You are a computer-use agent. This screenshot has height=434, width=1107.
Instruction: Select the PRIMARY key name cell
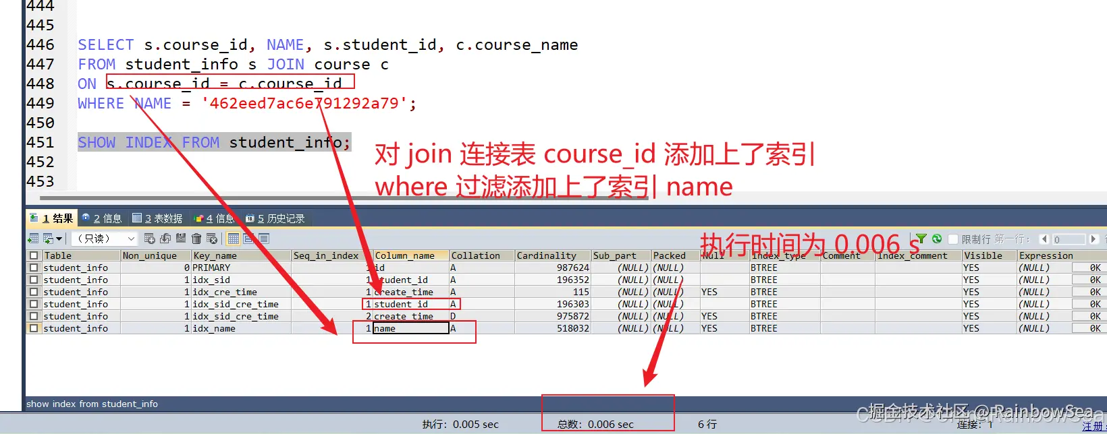242,268
